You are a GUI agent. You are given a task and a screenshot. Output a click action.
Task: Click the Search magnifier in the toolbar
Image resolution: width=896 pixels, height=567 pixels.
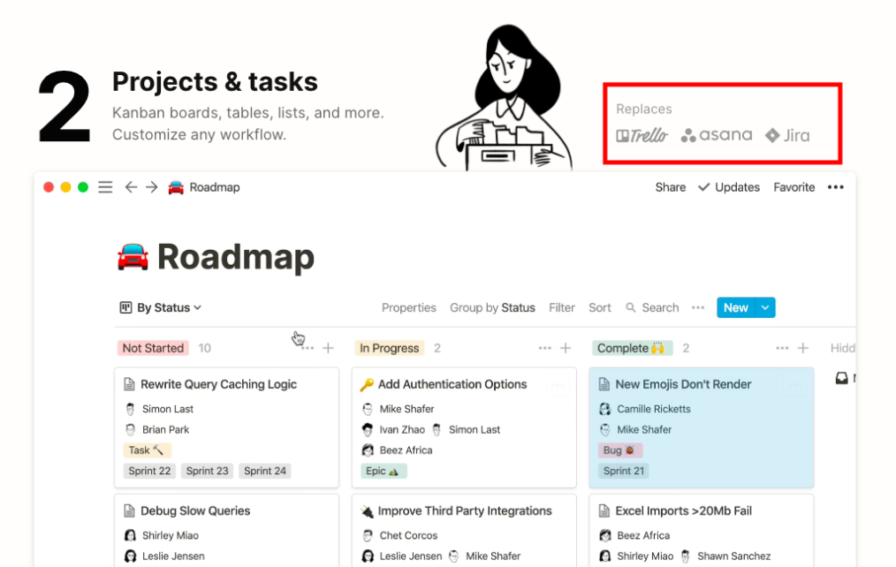(631, 307)
